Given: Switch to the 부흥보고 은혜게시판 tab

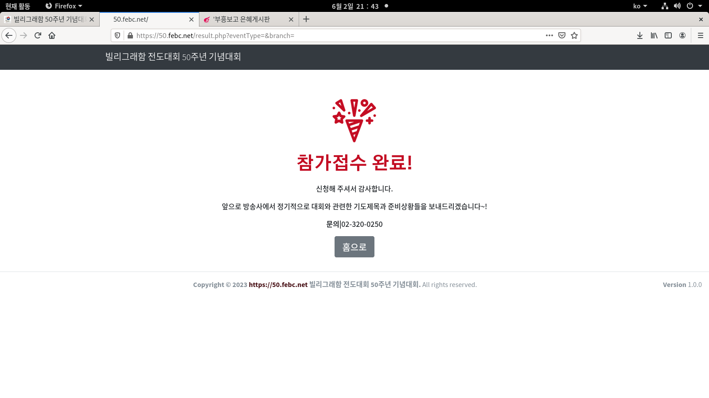Looking at the screenshot, I should point(242,19).
